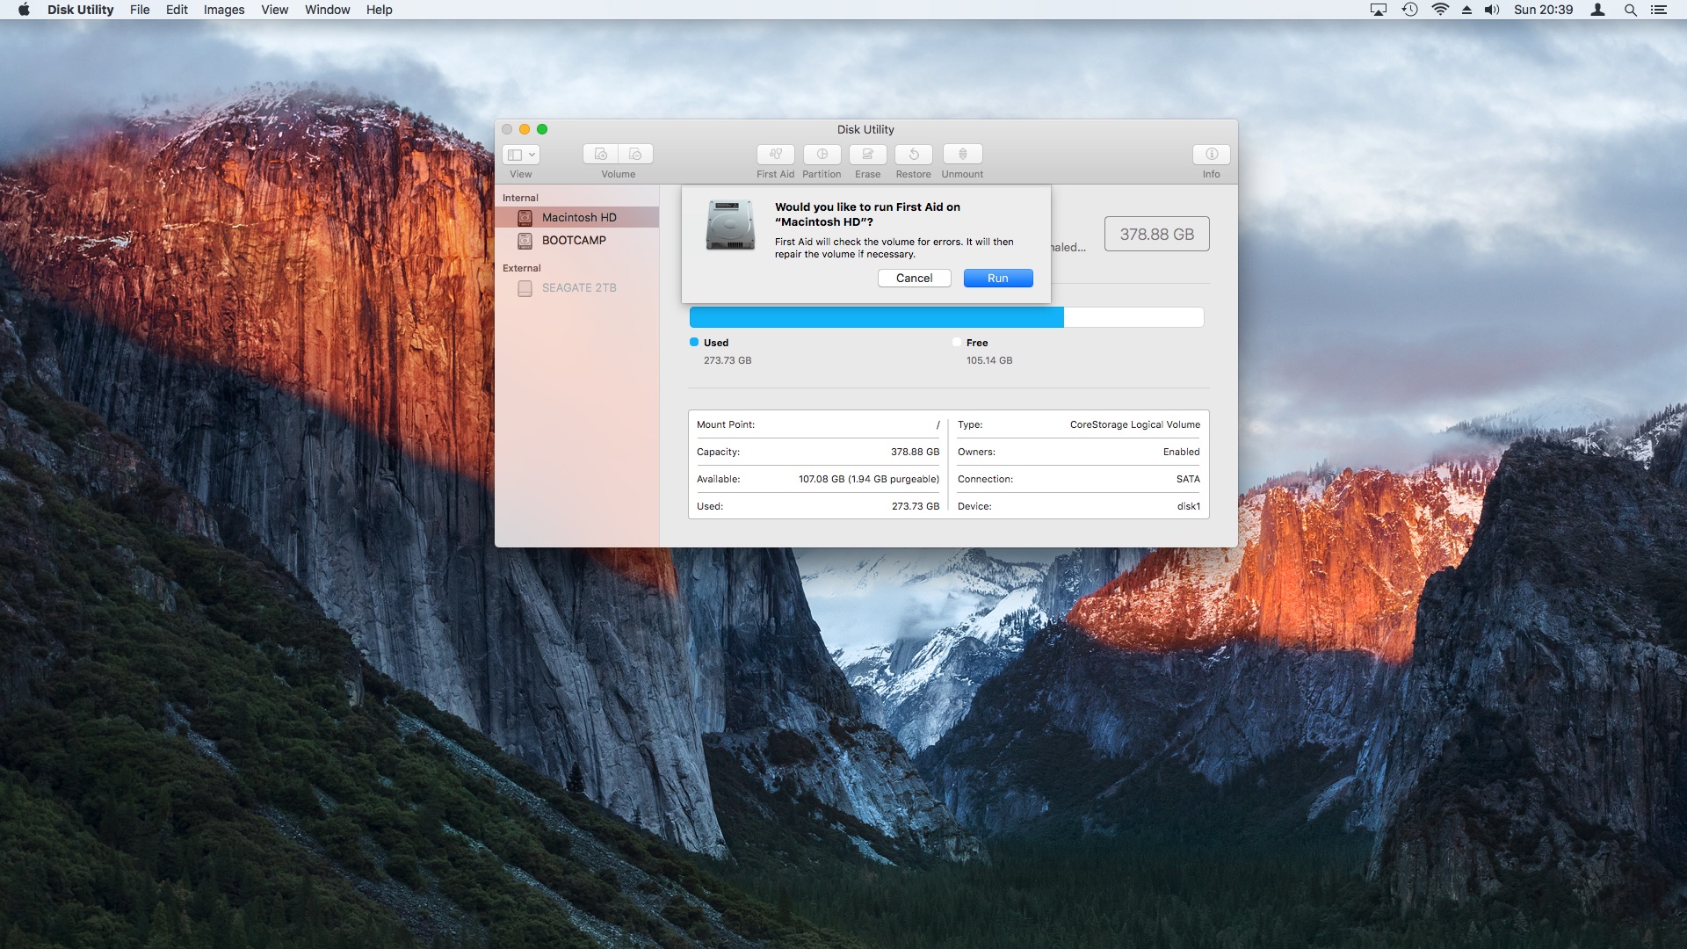The width and height of the screenshot is (1687, 949).
Task: Click the 378.88 GB capacity box
Action: tap(1156, 234)
